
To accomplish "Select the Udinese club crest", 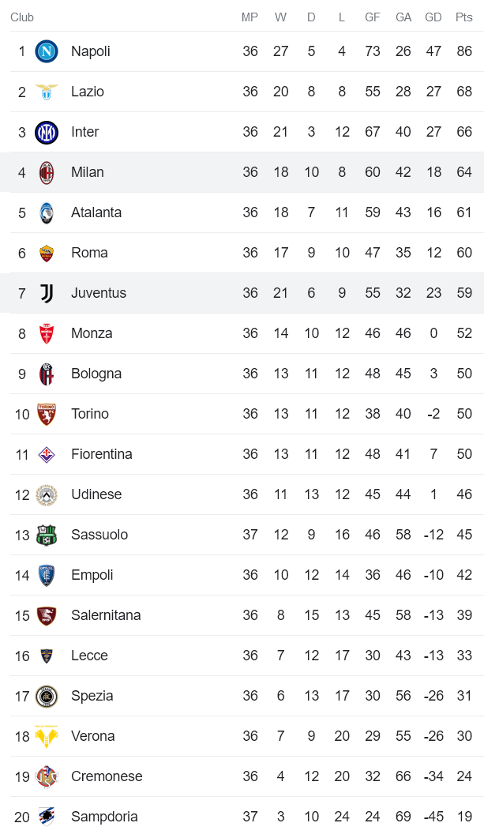I will 47,494.
